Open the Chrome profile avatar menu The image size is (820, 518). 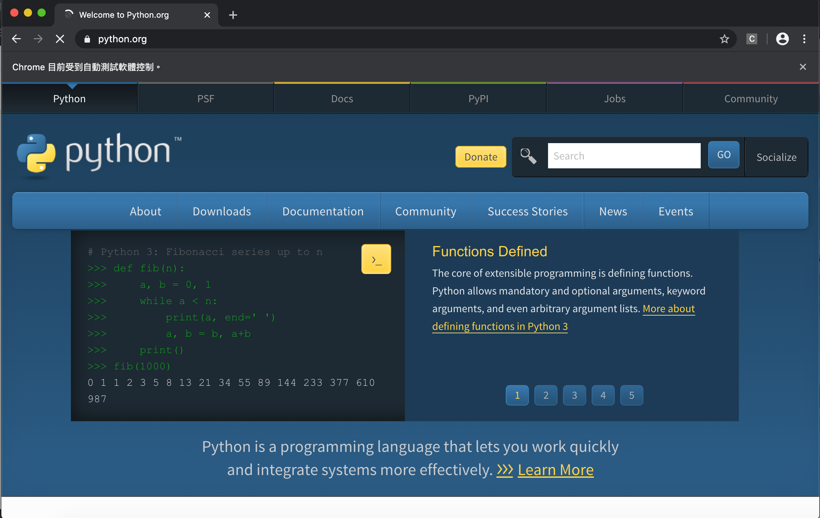pyautogui.click(x=782, y=39)
